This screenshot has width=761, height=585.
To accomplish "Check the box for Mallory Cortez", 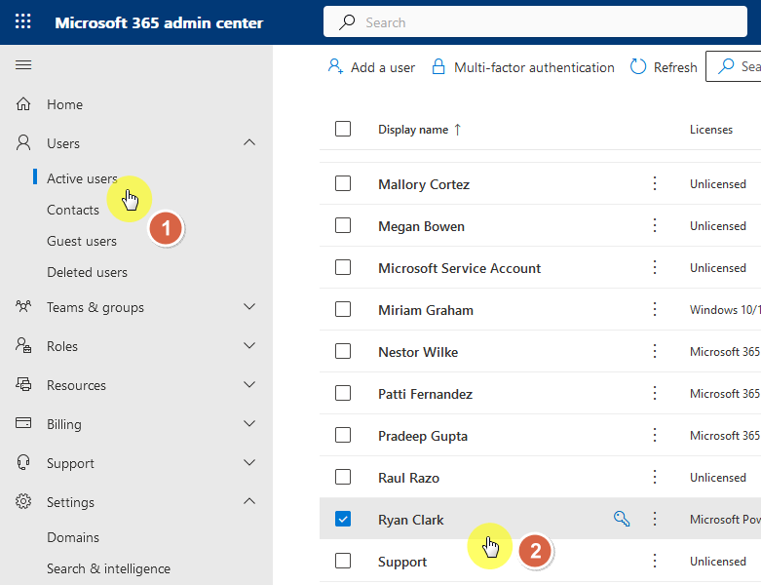I will [x=343, y=183].
